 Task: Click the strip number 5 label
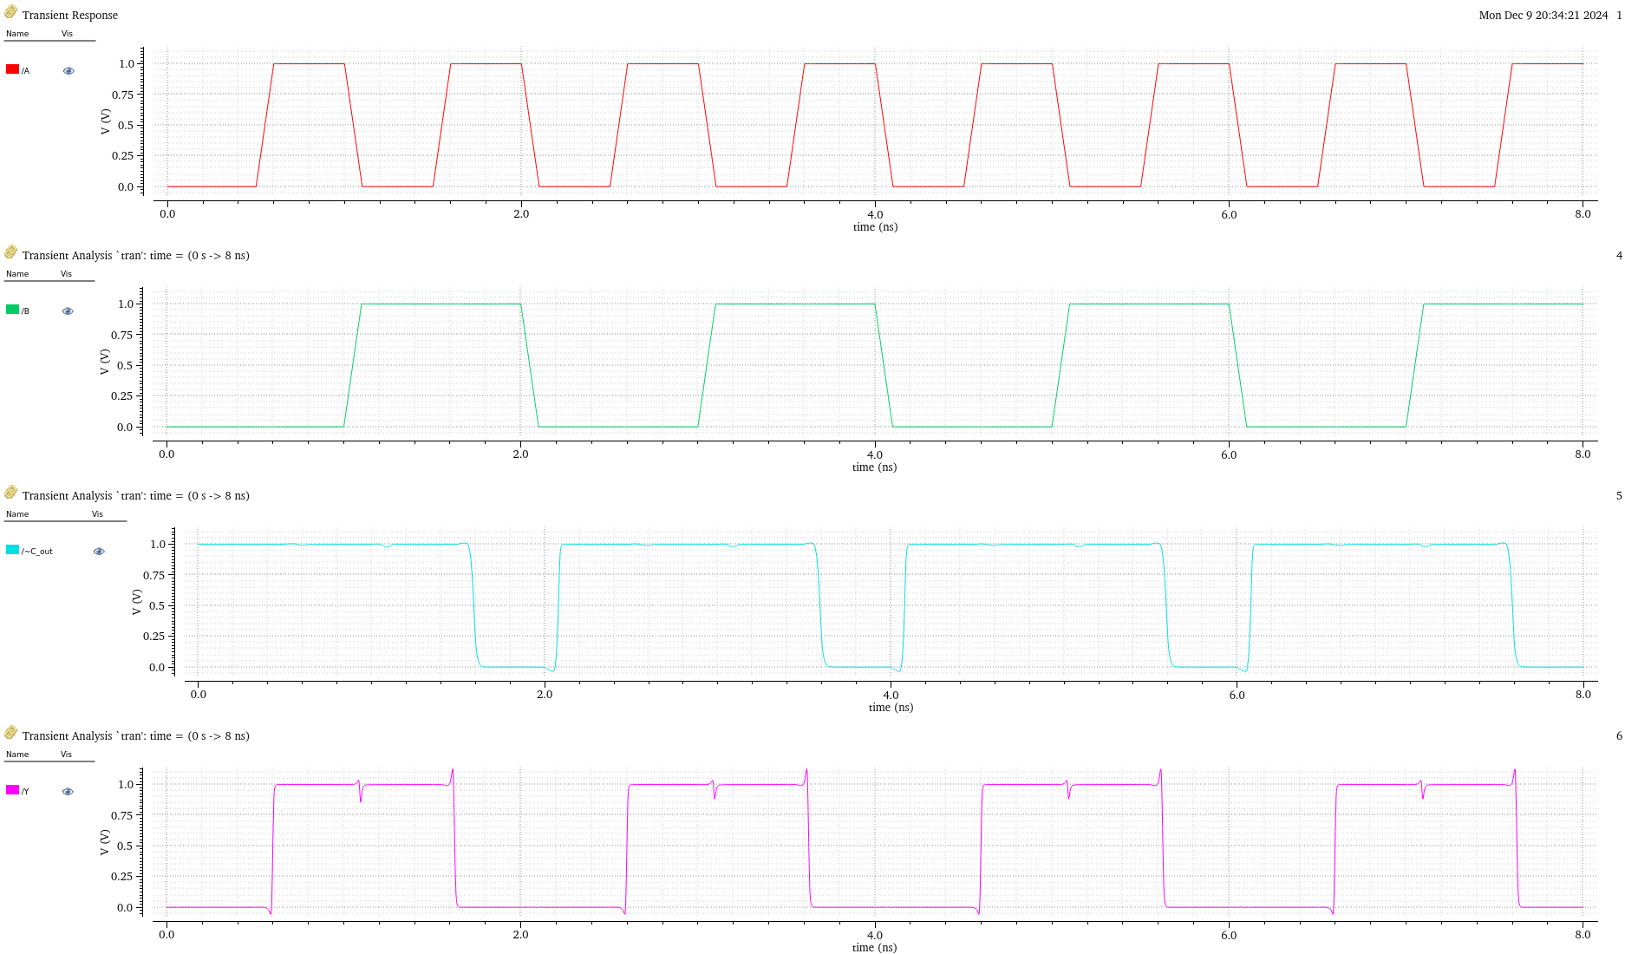(x=1618, y=496)
